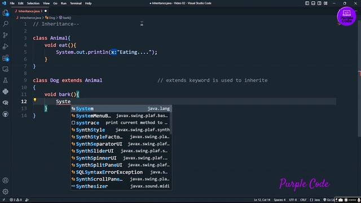Click the unsaved dot on Inheritance.java tab

[46, 11]
